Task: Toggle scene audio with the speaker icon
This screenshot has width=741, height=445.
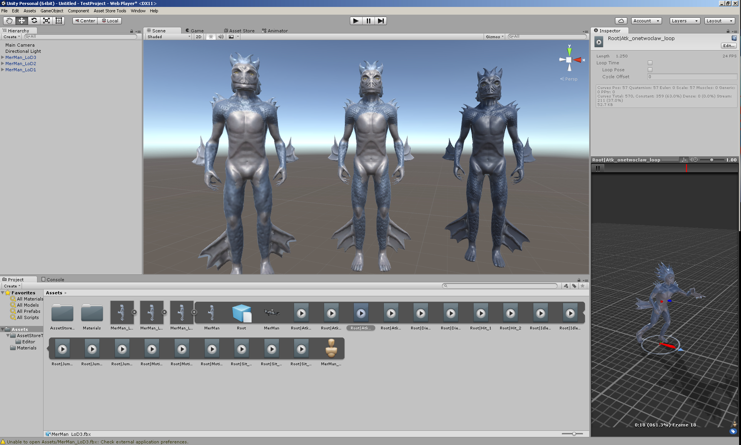Action: click(221, 37)
